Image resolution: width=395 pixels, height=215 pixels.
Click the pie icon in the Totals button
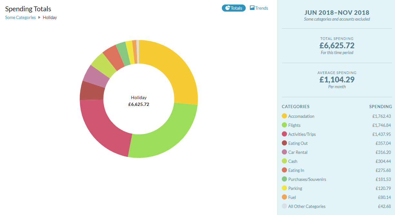coord(227,8)
